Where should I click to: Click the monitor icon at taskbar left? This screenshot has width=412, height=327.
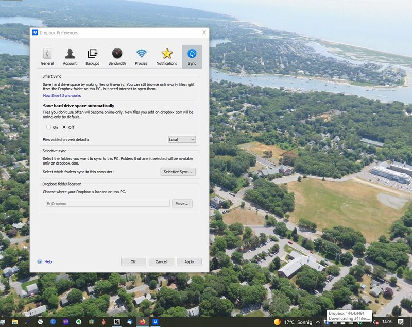click(3, 322)
